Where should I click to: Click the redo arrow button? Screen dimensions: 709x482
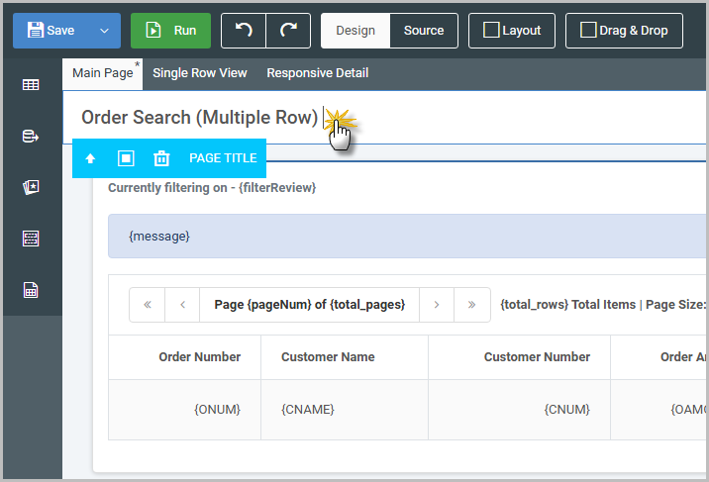coord(288,31)
